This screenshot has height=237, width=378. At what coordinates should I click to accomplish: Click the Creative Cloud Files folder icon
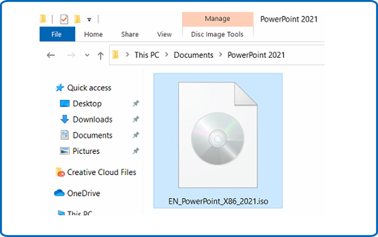pos(60,172)
